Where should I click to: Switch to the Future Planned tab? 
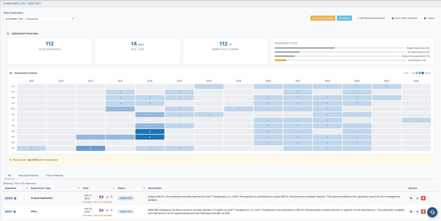54,175
